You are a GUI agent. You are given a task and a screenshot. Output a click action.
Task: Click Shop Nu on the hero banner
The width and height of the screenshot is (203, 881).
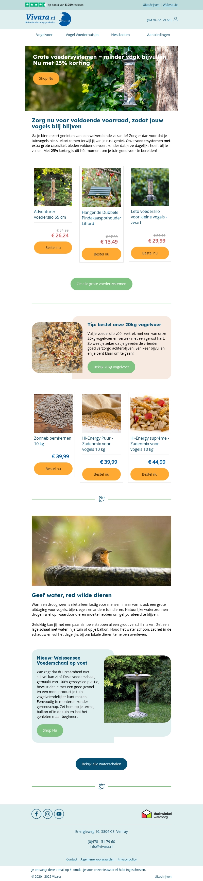tap(46, 78)
